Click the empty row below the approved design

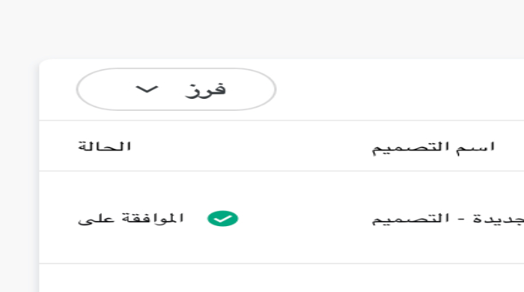281,278
